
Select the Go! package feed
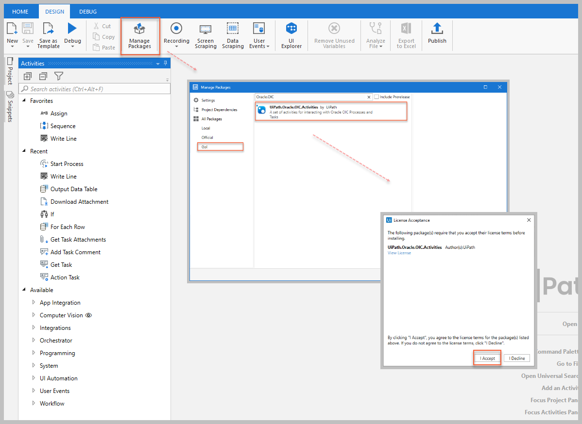click(220, 147)
